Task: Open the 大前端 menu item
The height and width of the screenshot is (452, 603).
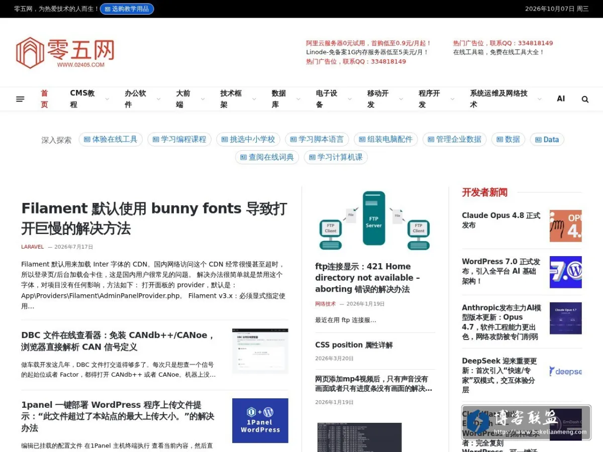Action: pos(183,99)
